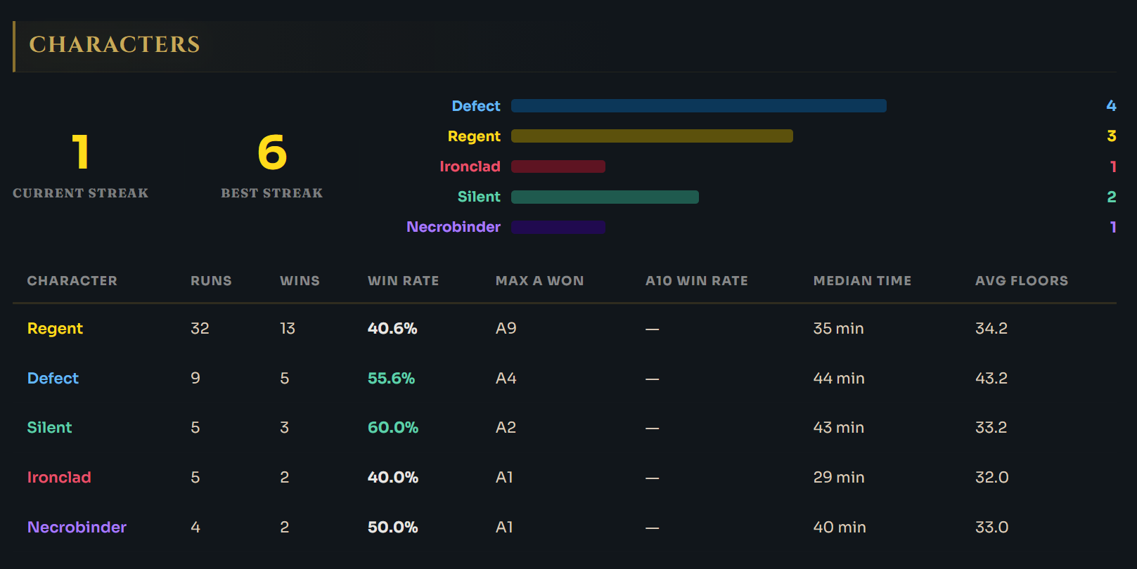Click Ironclad's count 1 beside the chart
Screen dimensions: 1137x569
point(1113,166)
